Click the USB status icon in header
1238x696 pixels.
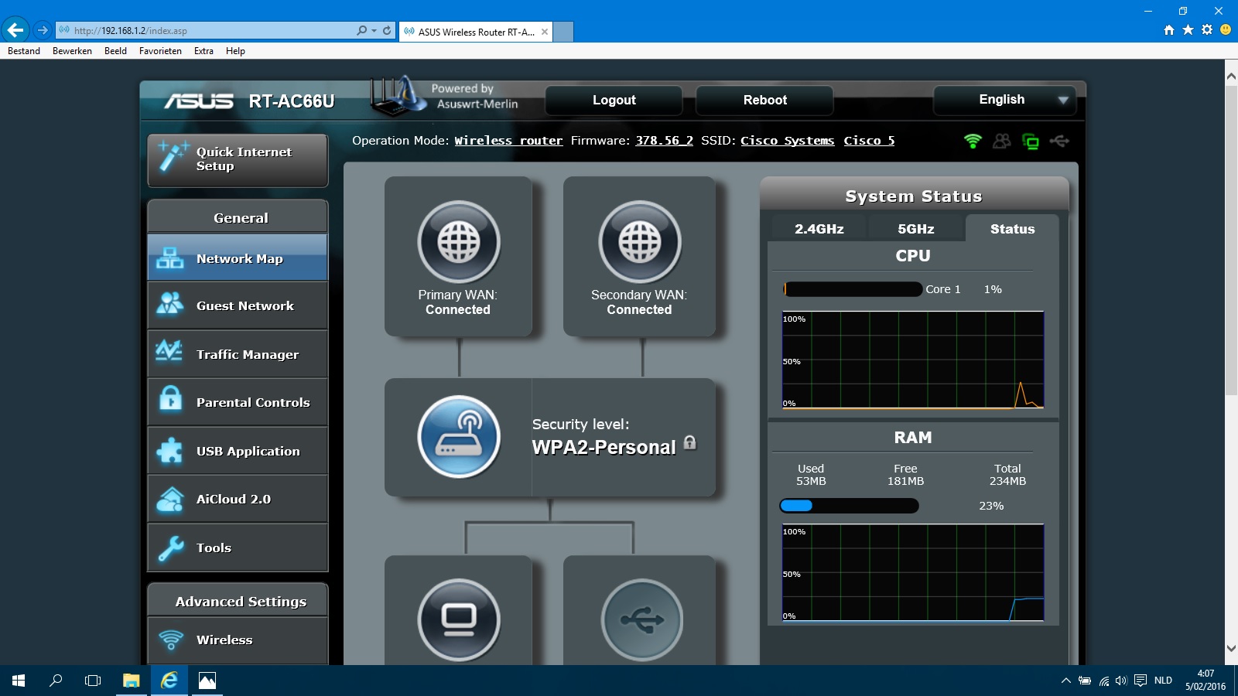point(1059,141)
